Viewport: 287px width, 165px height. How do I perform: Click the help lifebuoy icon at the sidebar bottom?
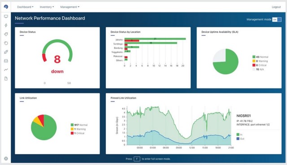(x=6, y=159)
